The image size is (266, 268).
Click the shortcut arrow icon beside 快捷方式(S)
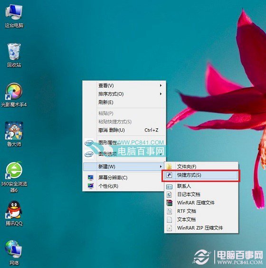(x=169, y=175)
